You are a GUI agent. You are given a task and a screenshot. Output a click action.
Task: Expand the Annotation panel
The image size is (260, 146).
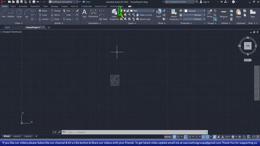point(94,24)
